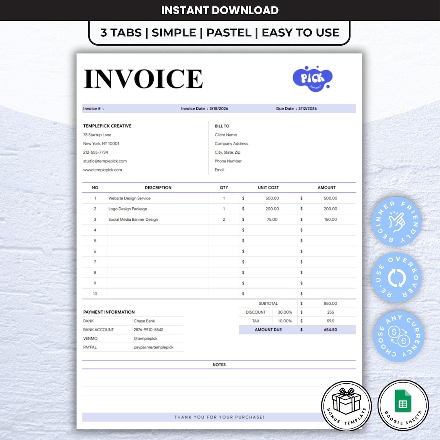
Task: Click phone number 212-555-7734
Action: pos(95,152)
